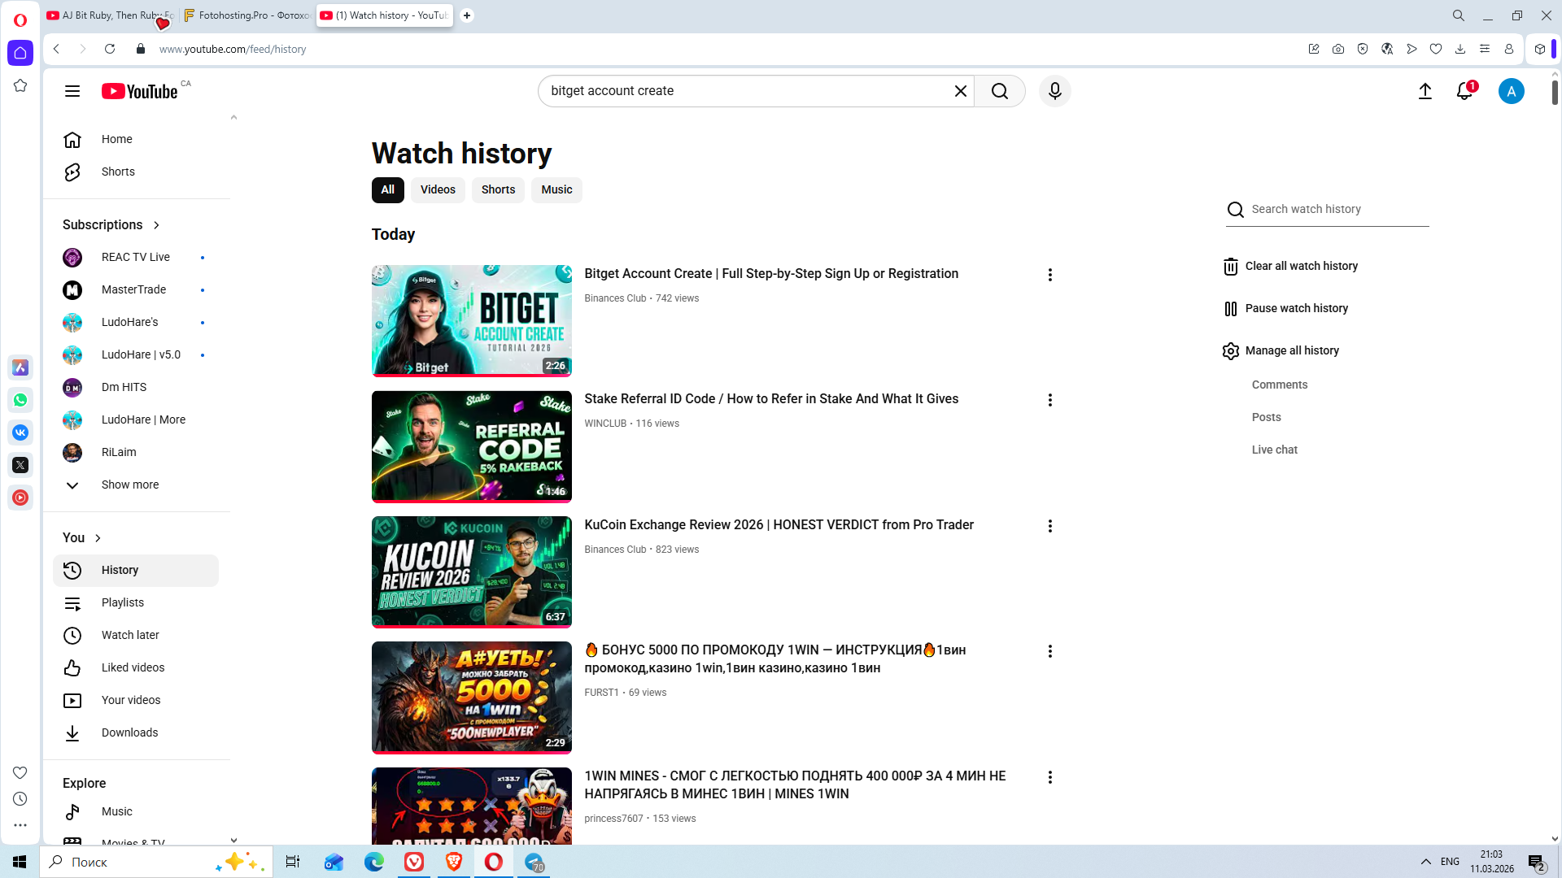The height and width of the screenshot is (878, 1562).
Task: Expand Show more subscriptions
Action: coord(130,485)
